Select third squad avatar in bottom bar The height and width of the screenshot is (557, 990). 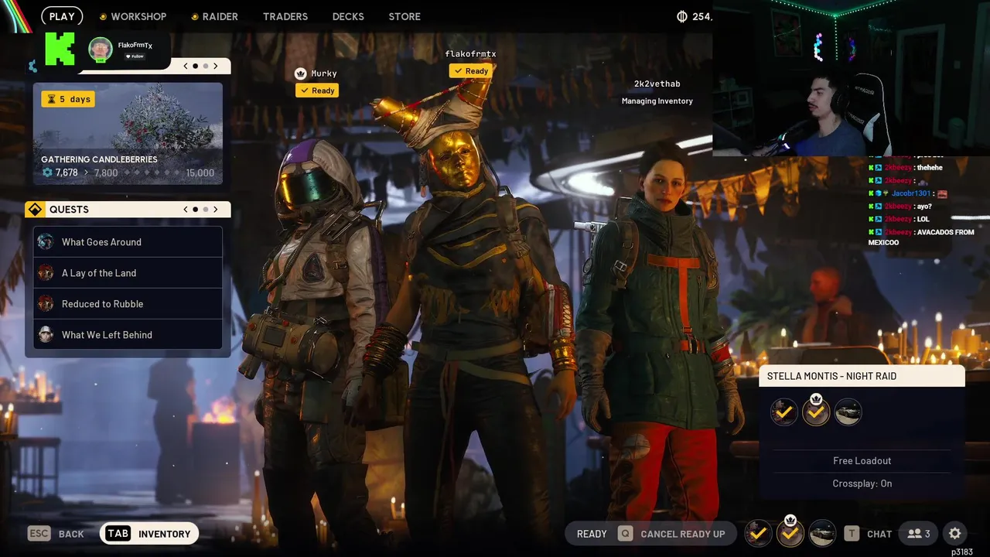[821, 533]
